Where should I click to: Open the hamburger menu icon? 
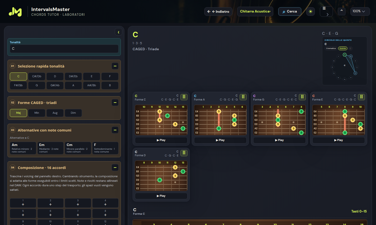coord(326,11)
